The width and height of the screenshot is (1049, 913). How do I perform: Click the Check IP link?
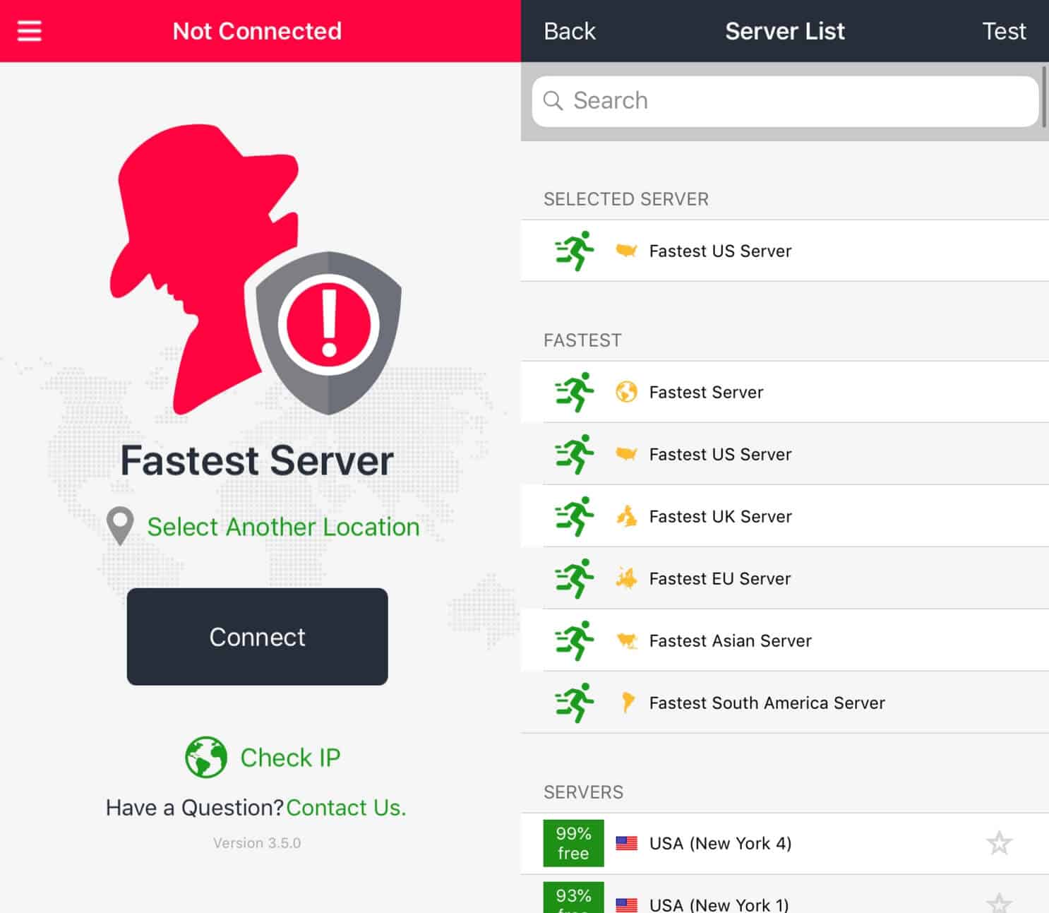290,758
